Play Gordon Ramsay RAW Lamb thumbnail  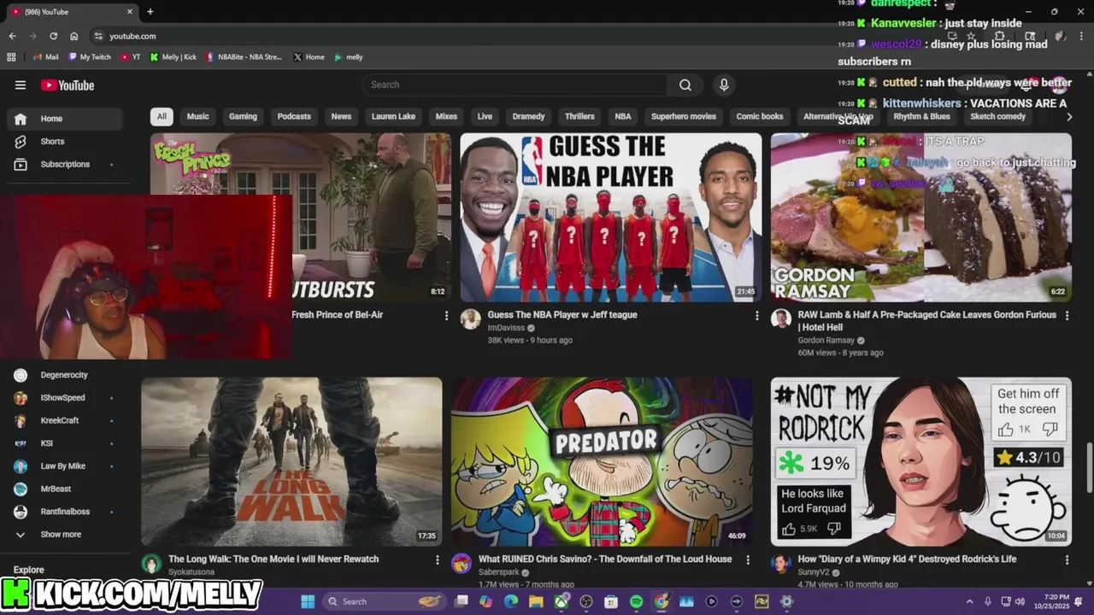click(x=921, y=217)
